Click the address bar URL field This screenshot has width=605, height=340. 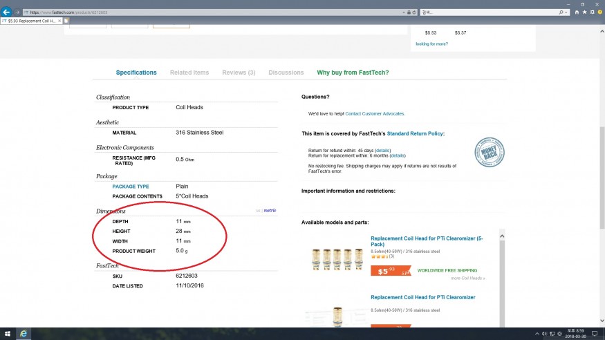click(x=207, y=12)
